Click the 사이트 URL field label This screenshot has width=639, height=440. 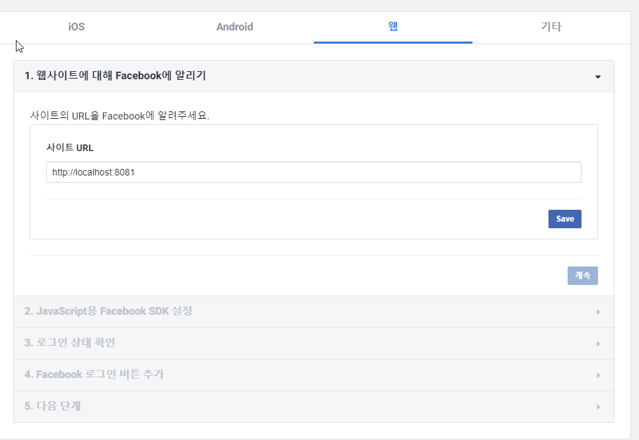(69, 148)
